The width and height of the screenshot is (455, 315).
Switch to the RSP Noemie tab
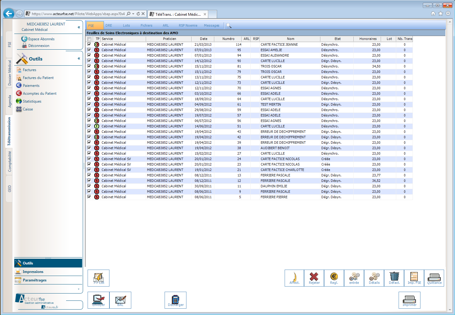tap(188, 26)
